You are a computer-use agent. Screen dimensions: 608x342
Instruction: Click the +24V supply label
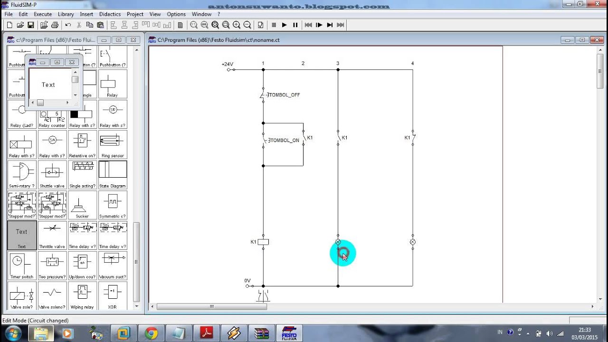228,64
